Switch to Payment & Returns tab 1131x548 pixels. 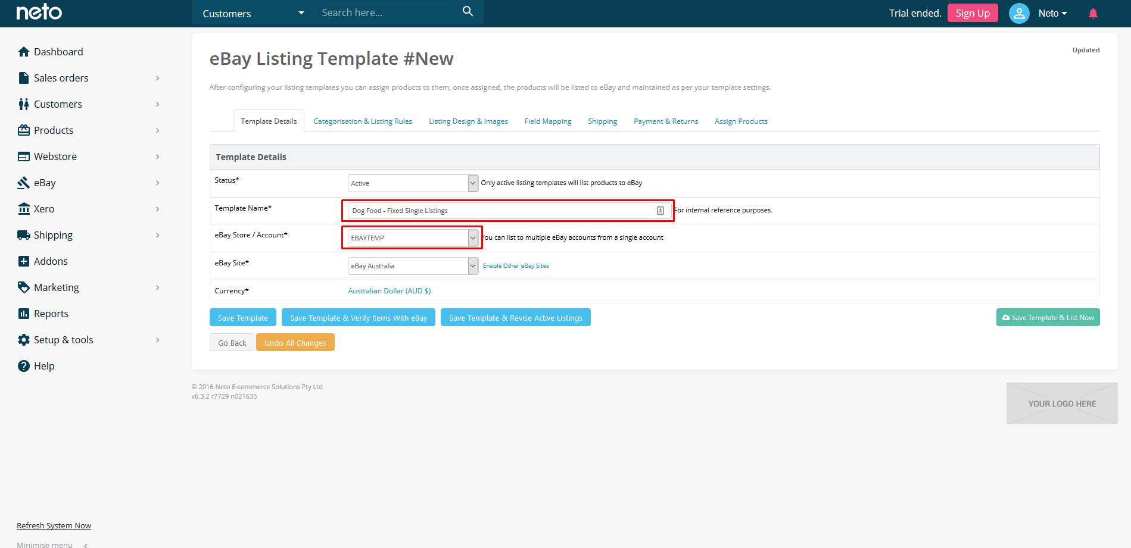(666, 121)
